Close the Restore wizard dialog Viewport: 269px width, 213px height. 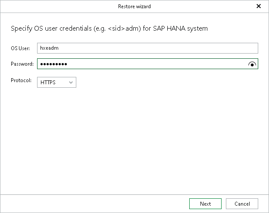tap(258, 6)
